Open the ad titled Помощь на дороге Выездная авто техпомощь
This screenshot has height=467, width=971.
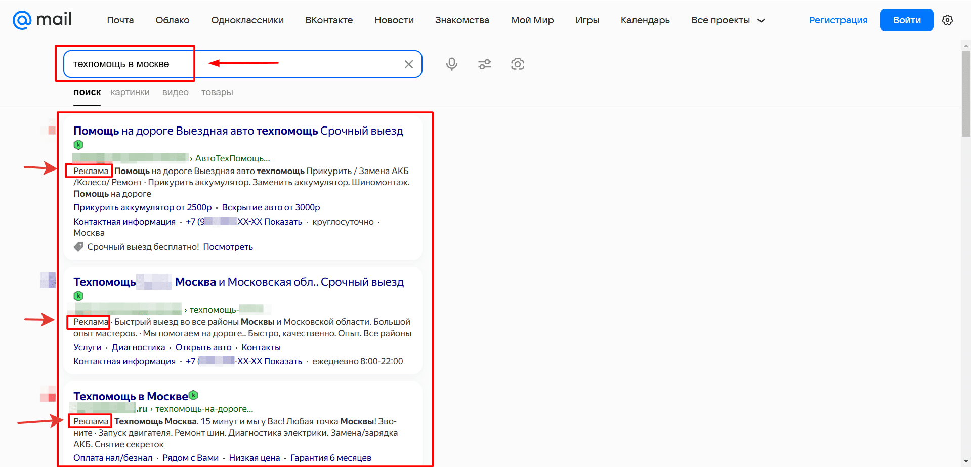click(x=238, y=131)
